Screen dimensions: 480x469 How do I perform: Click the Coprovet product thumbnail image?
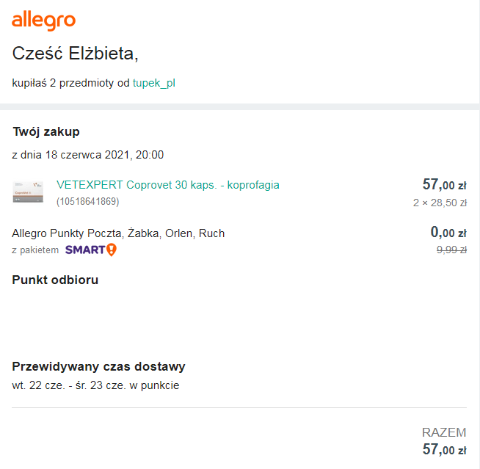(28, 192)
